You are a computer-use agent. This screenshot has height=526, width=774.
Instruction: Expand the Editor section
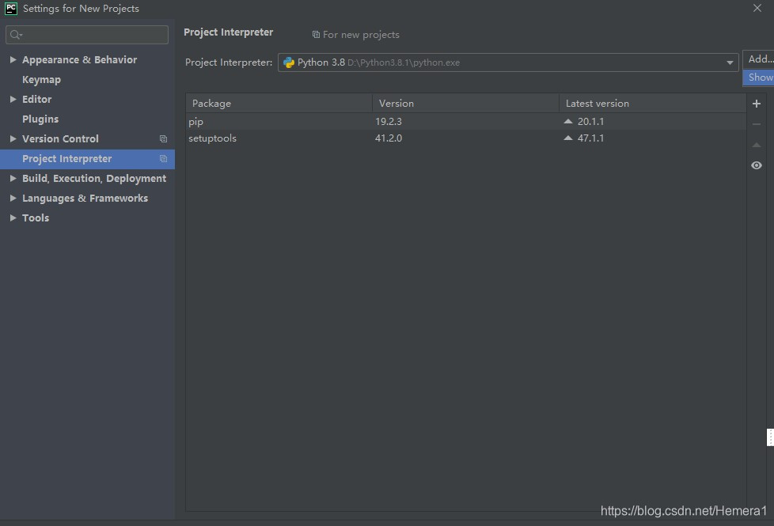pos(13,99)
